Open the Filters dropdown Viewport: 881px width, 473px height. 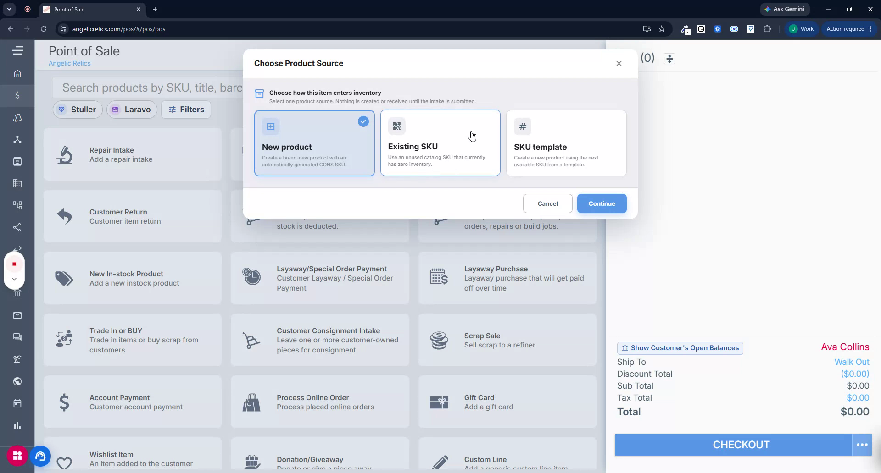click(x=186, y=110)
